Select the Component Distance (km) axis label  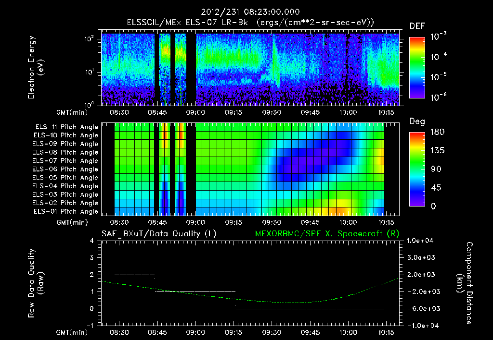tap(464, 283)
